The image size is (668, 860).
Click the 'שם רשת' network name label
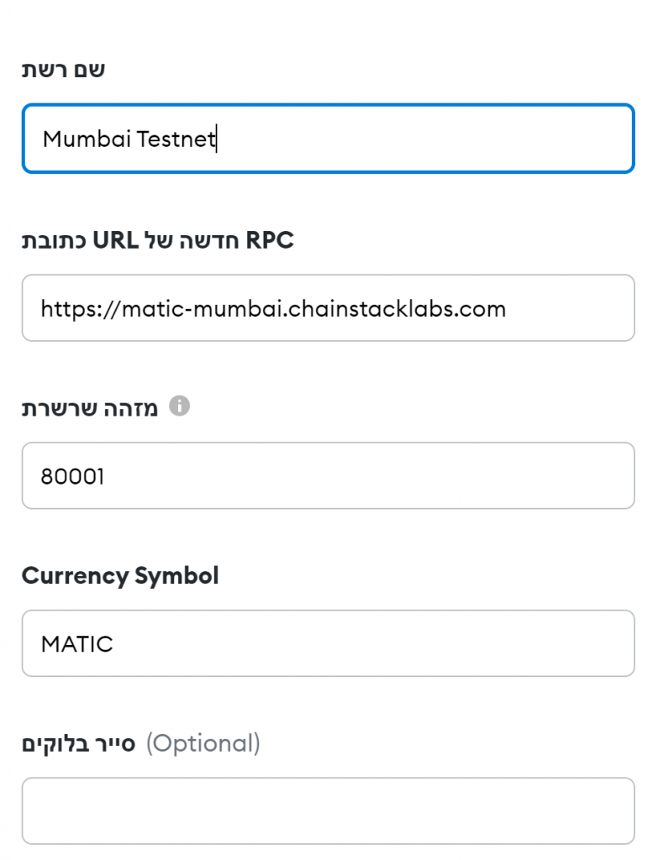coord(63,70)
